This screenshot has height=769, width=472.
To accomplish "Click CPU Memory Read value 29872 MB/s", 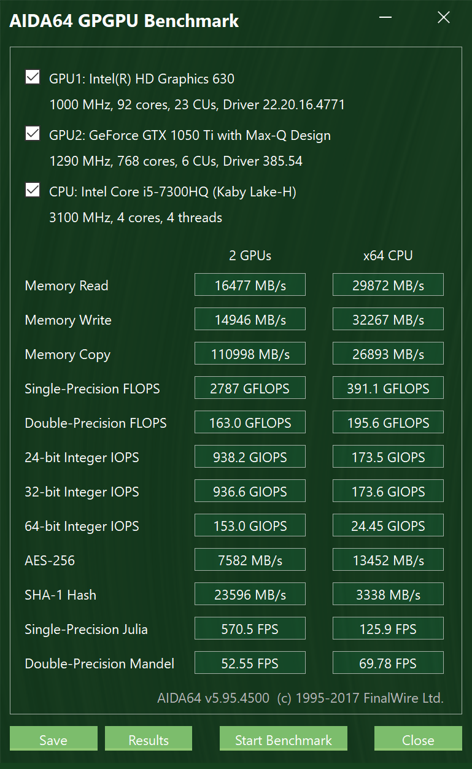I will point(388,285).
